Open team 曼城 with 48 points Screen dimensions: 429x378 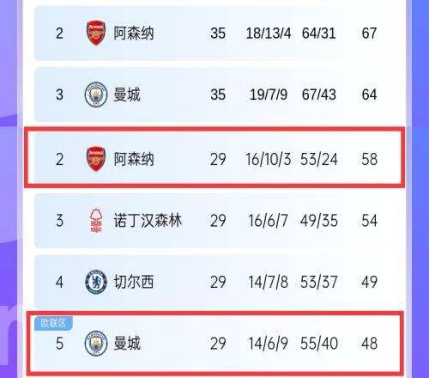tap(127, 344)
